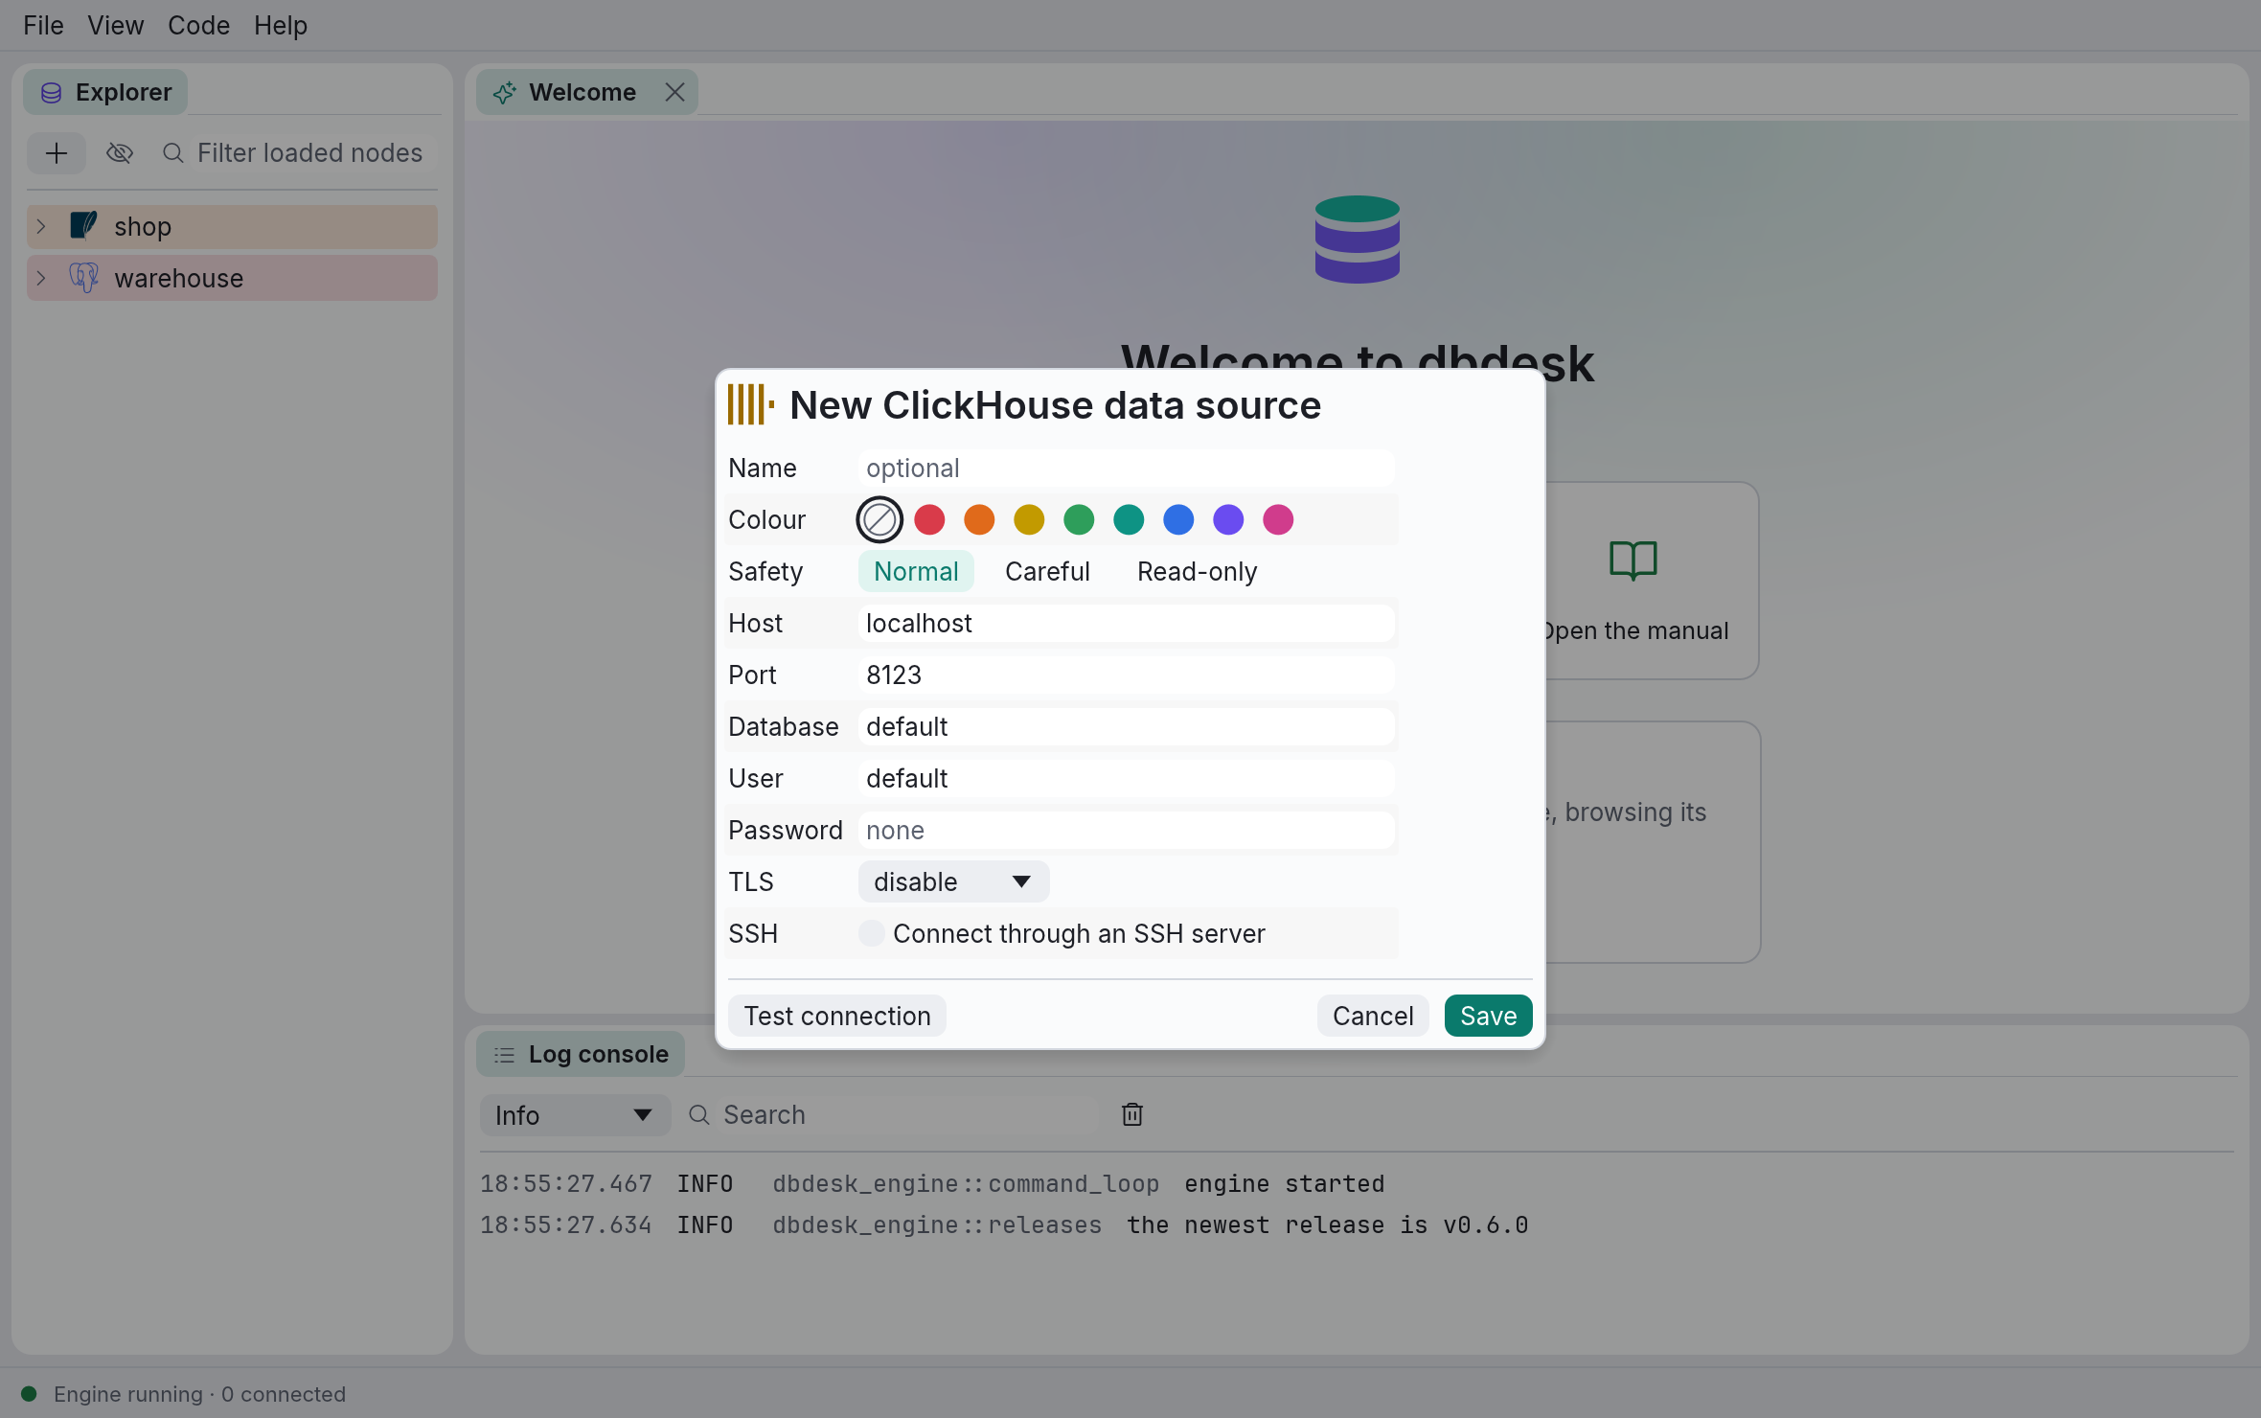Expand the shop tree node
The image size is (2261, 1418).
(x=41, y=226)
